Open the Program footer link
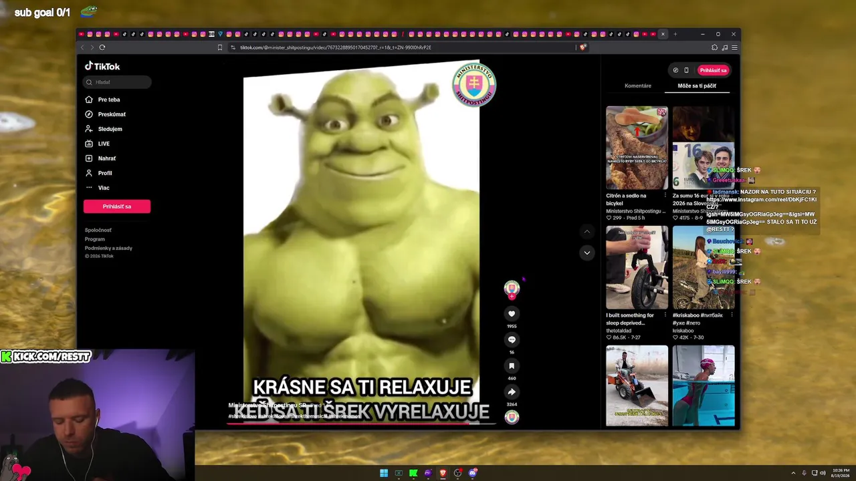This screenshot has width=856, height=481. click(x=95, y=239)
